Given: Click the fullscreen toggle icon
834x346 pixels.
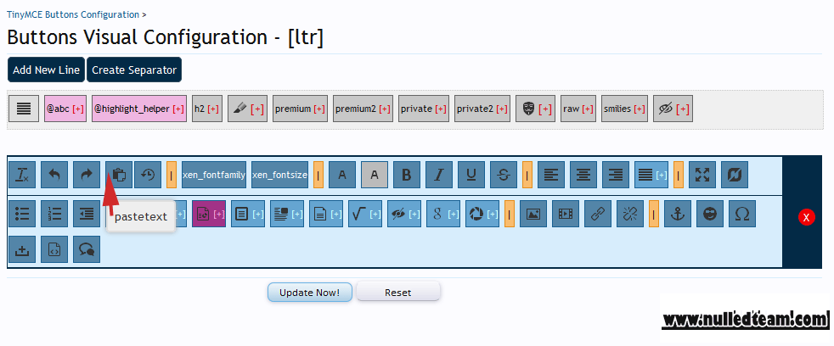Looking at the screenshot, I should click(702, 175).
